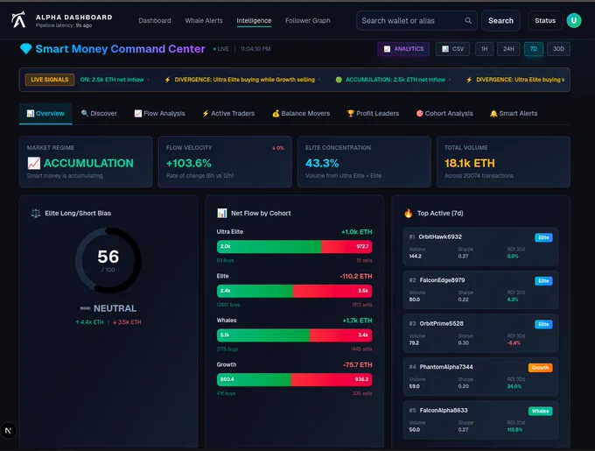Click the Next.js N badge icon

click(x=9, y=431)
